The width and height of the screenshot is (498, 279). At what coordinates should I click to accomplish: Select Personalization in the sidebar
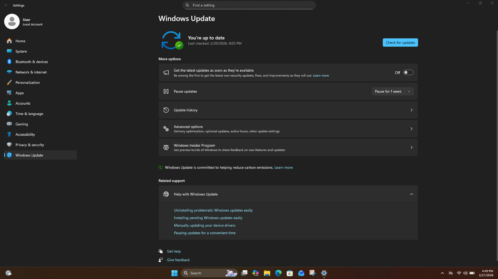(x=40, y=83)
